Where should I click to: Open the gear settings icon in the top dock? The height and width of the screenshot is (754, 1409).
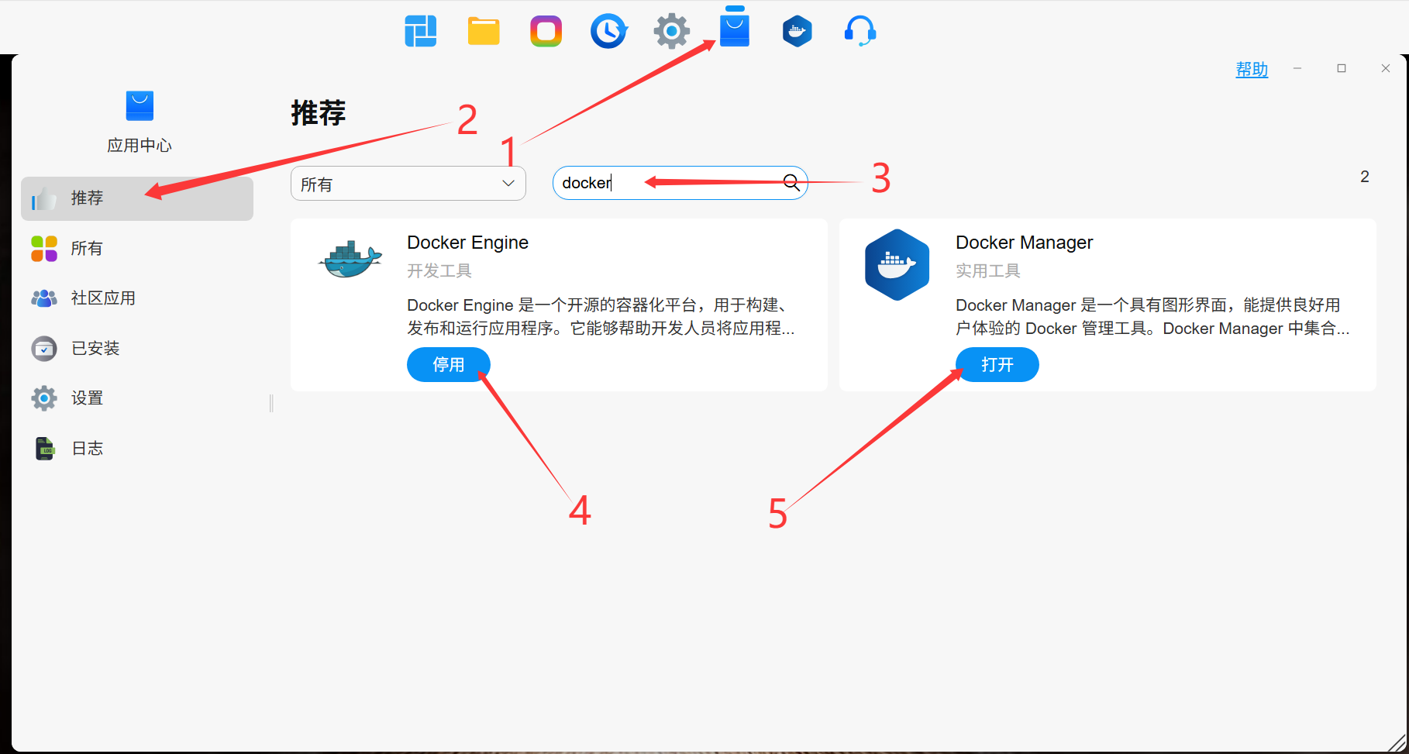click(671, 32)
